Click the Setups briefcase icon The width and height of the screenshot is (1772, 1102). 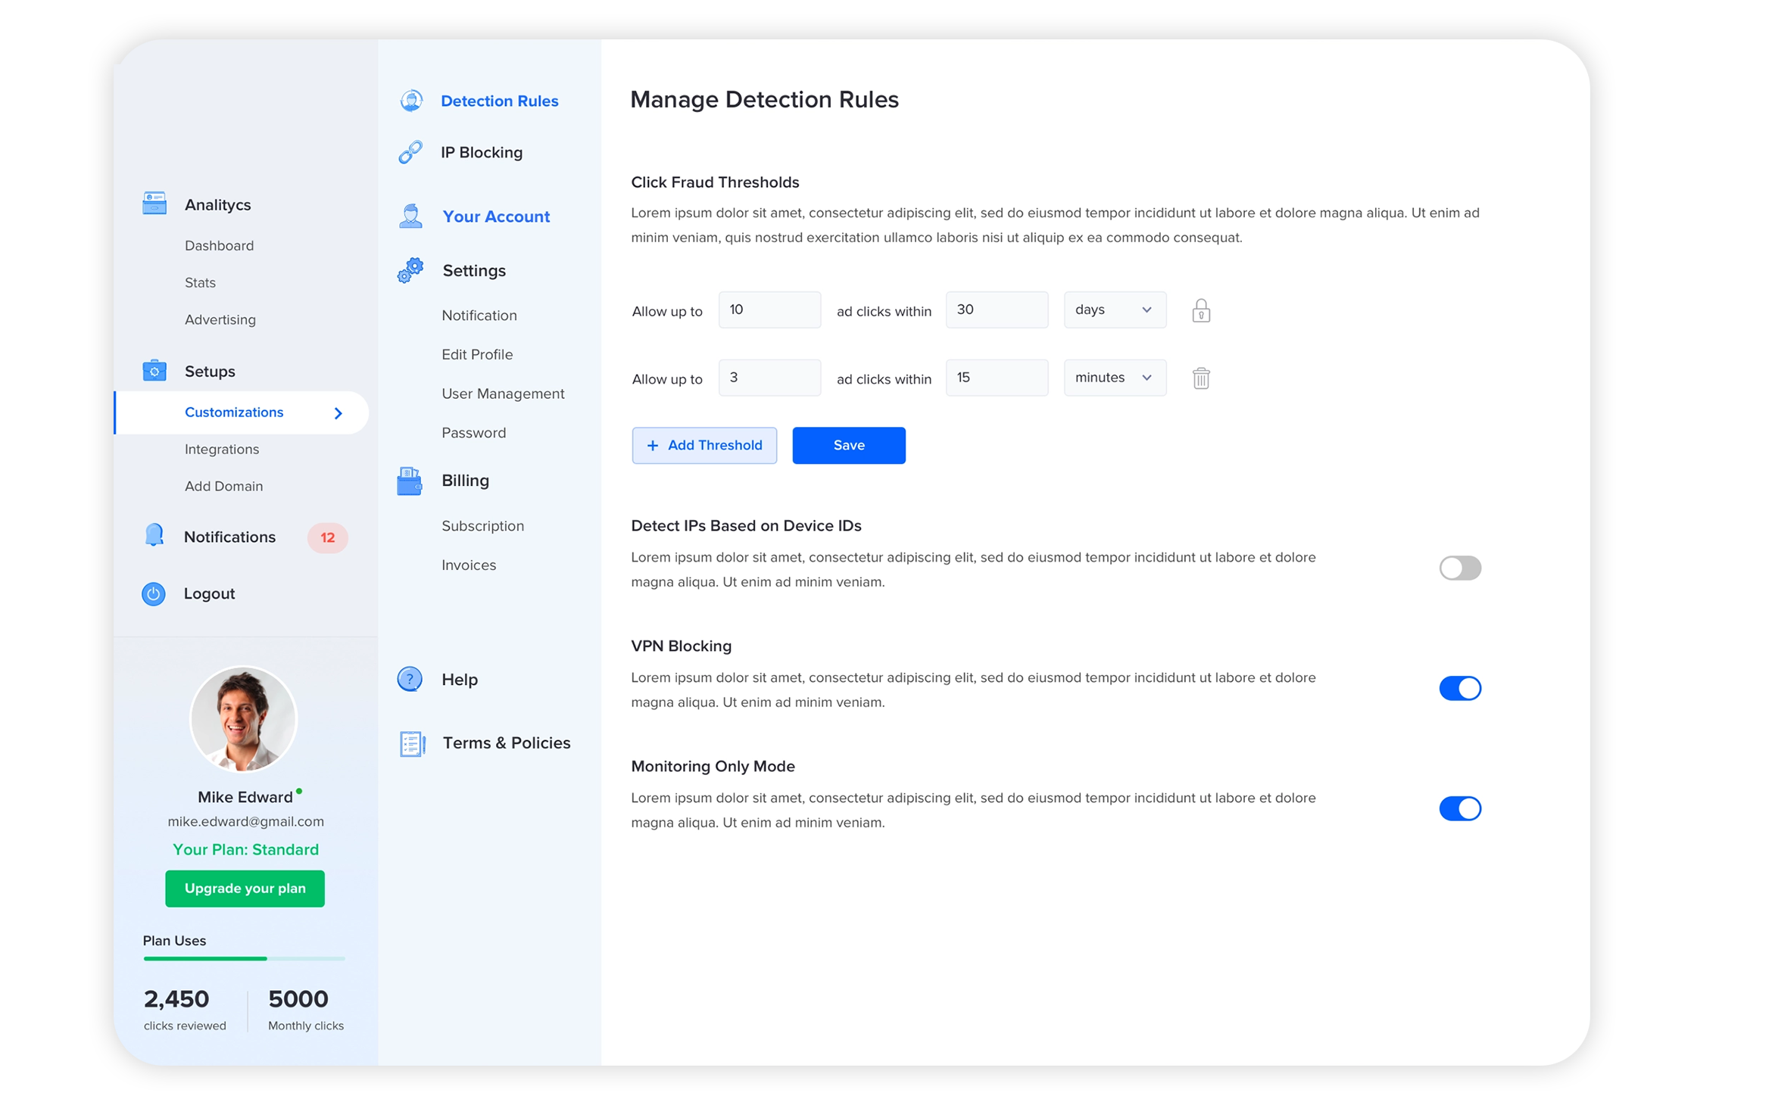[154, 371]
